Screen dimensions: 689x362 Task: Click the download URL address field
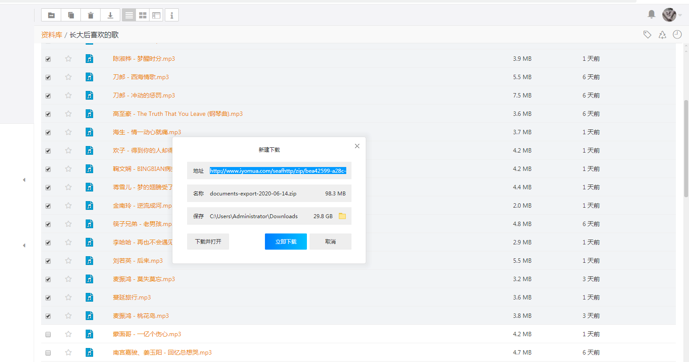point(269,171)
